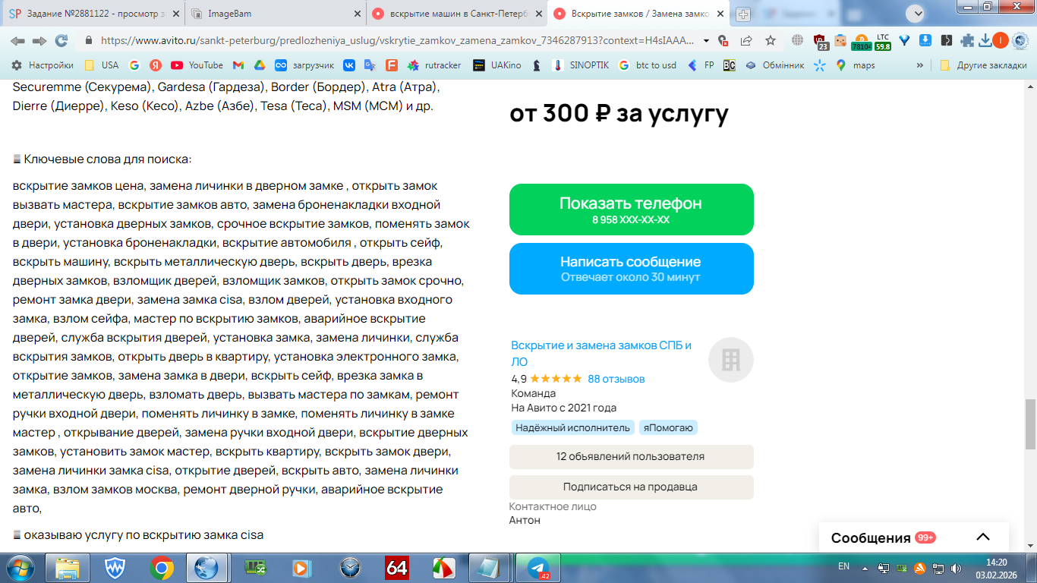Click the contact name Антон

[525, 520]
